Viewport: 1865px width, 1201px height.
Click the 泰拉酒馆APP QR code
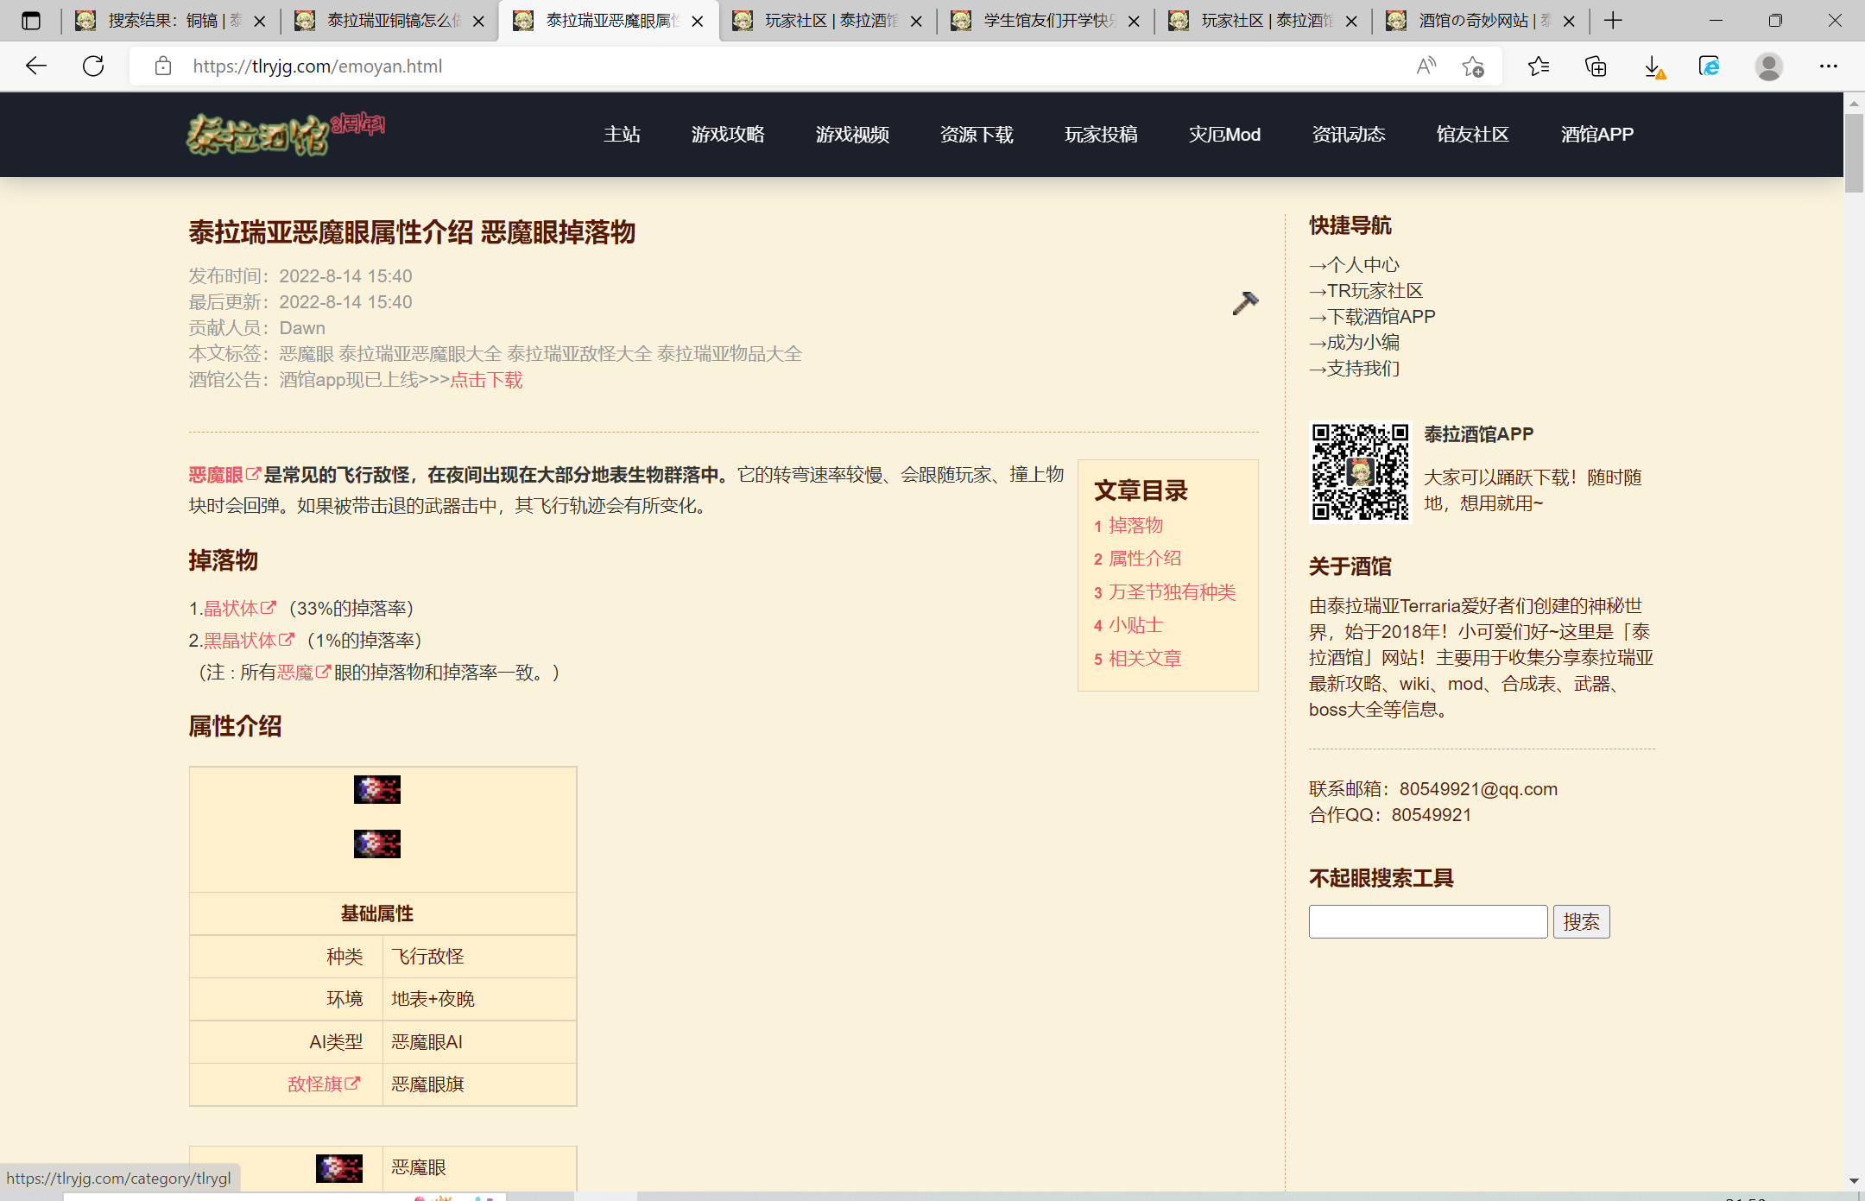(x=1360, y=471)
